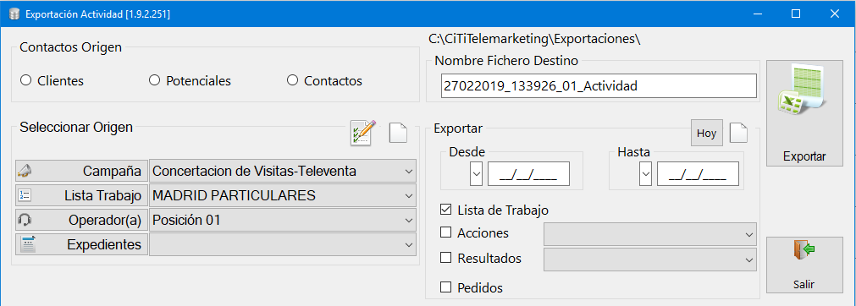Open the Desde date picker arrow
This screenshot has width=856, height=306.
(476, 174)
